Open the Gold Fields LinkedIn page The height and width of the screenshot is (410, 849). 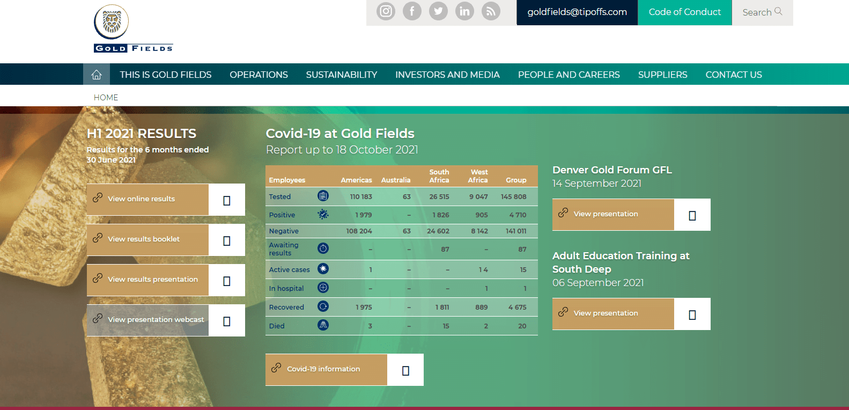click(x=464, y=11)
